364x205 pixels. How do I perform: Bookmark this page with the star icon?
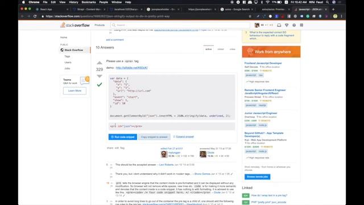(x=250, y=17)
